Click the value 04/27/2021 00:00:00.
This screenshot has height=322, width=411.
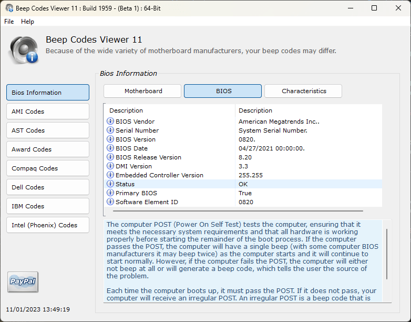pos(272,148)
